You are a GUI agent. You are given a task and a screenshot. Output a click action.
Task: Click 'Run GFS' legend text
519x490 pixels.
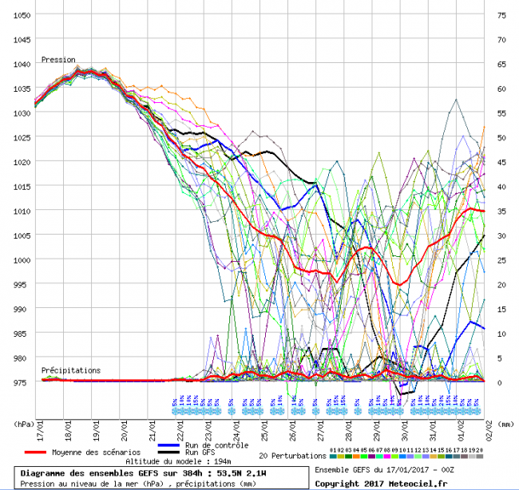[x=200, y=452]
